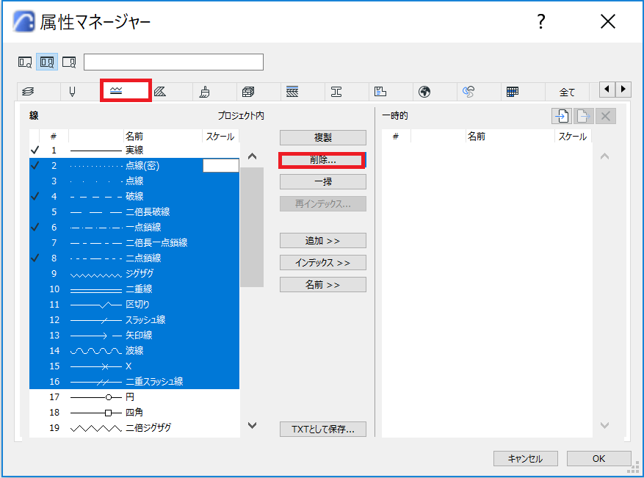Select the 二倍長破線 row
This screenshot has height=478, width=644.
click(134, 212)
